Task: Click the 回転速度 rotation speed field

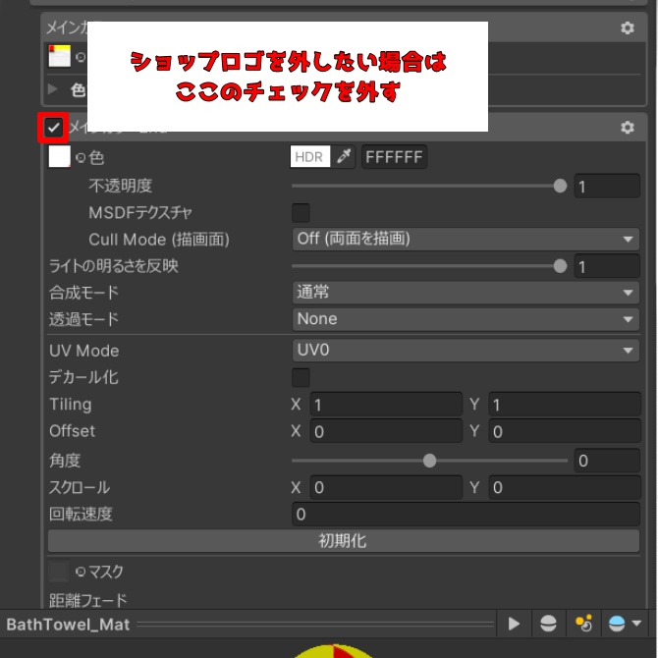Action: click(x=466, y=515)
